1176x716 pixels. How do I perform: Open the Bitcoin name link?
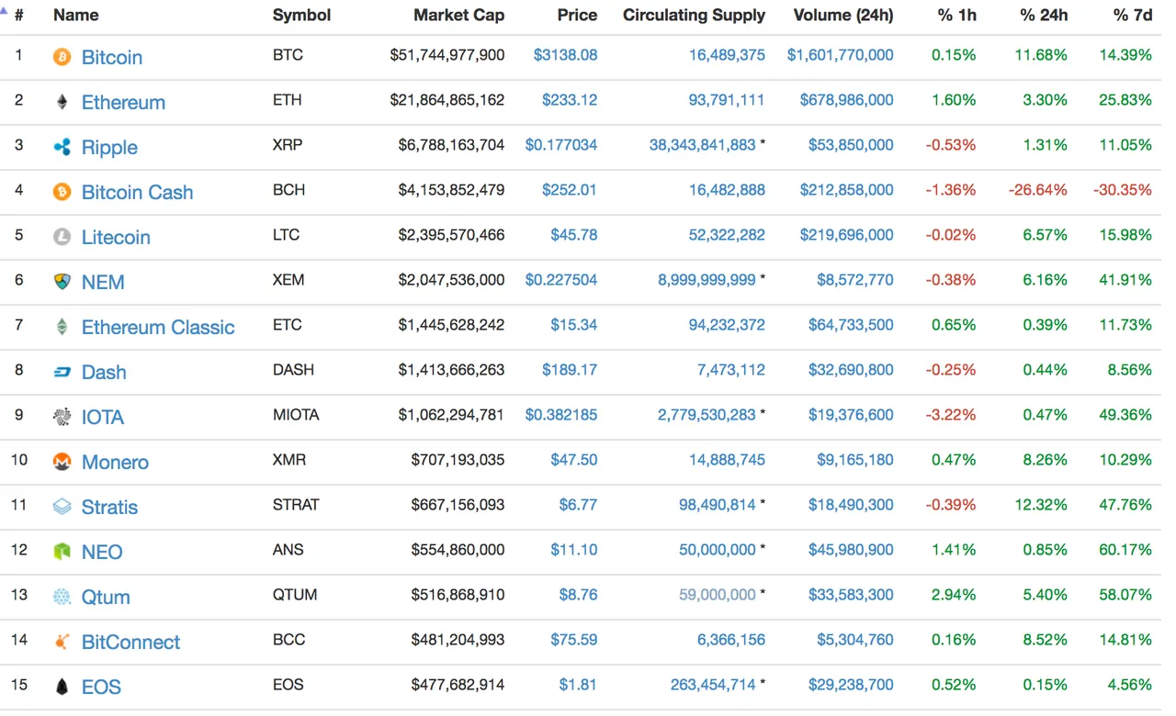112,57
